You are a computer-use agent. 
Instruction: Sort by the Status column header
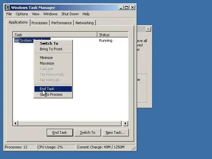(x=113, y=34)
